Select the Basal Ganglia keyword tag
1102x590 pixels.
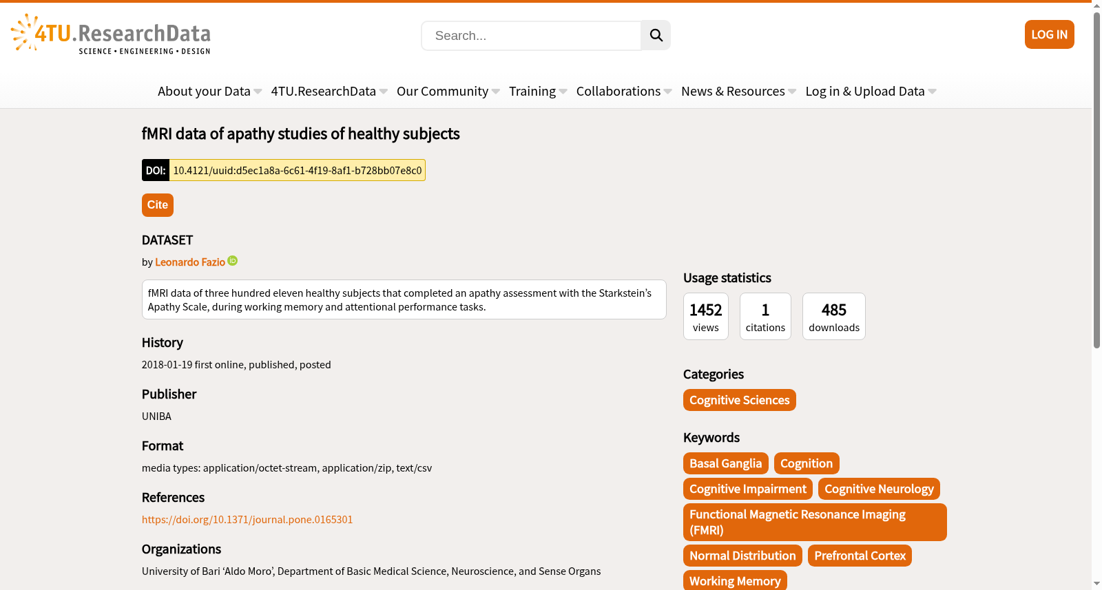click(x=725, y=463)
